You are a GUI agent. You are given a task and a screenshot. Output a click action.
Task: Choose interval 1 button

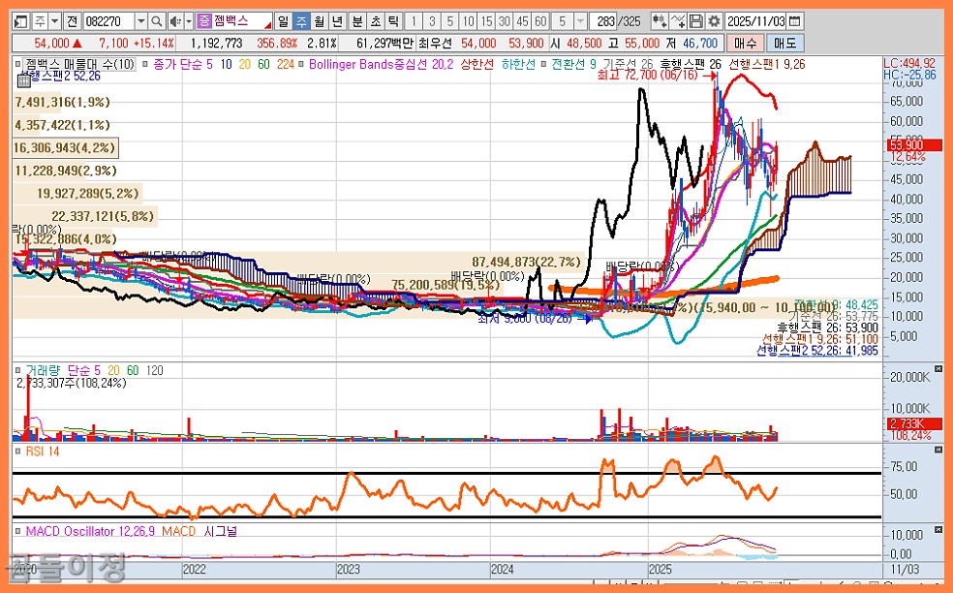click(x=414, y=21)
